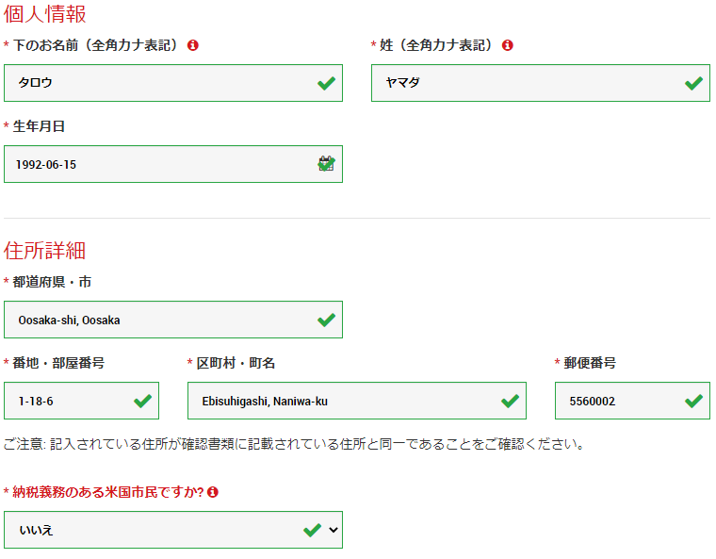The height and width of the screenshot is (559, 716).
Task: Click green checkmark in ヤマダ field
Action: point(693,83)
